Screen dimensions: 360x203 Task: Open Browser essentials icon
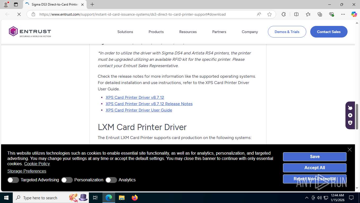(331, 14)
